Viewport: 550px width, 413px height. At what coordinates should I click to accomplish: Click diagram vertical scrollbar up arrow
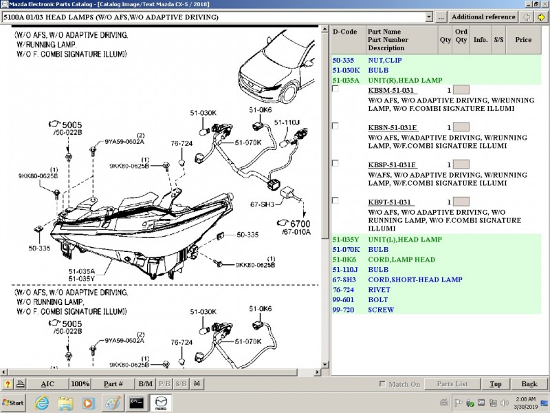tap(324, 29)
